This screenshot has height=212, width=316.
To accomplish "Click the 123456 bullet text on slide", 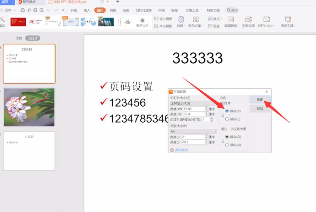I will (127, 103).
